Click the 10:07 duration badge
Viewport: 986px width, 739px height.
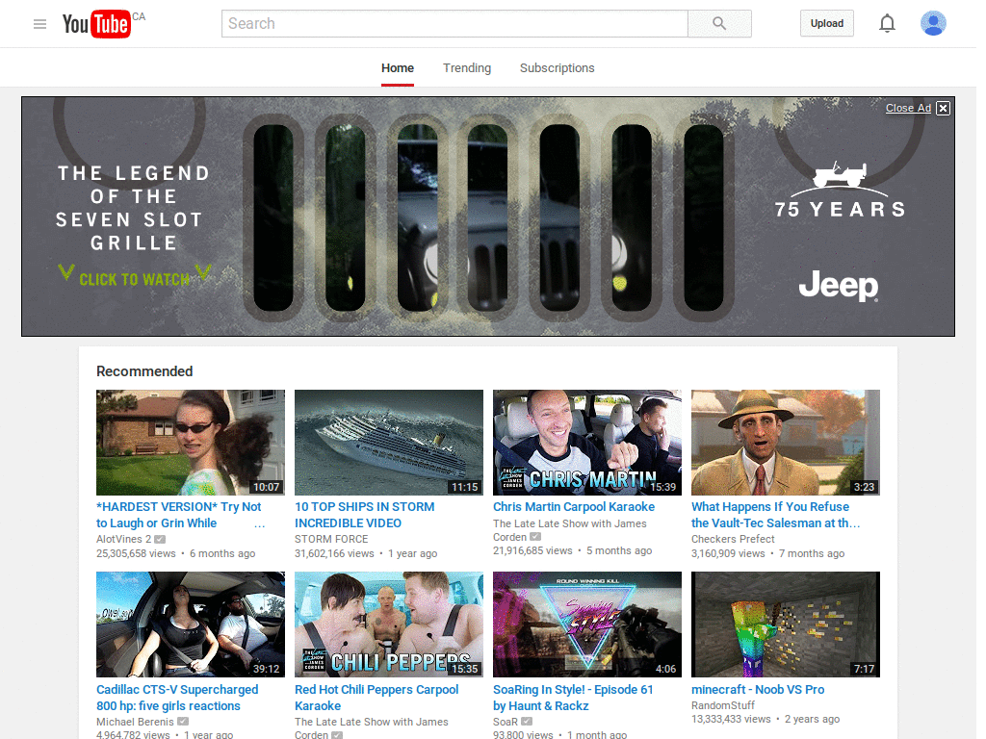click(266, 487)
